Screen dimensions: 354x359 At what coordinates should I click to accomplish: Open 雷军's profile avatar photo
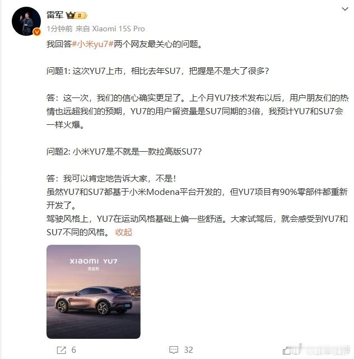click(26, 21)
